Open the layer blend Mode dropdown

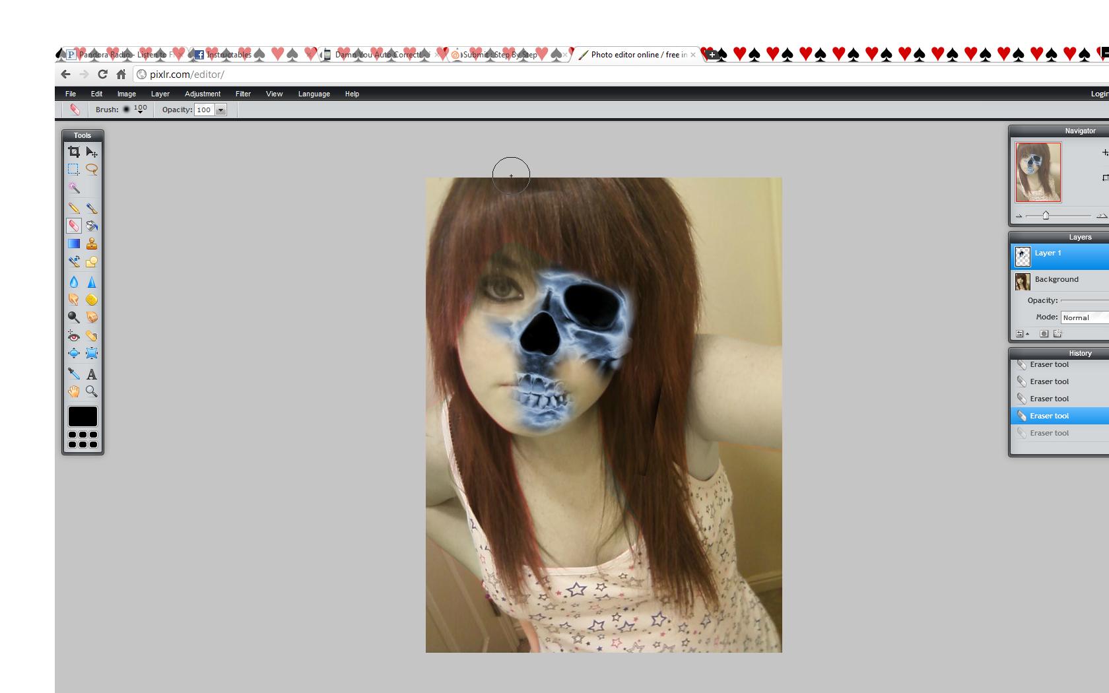point(1085,317)
